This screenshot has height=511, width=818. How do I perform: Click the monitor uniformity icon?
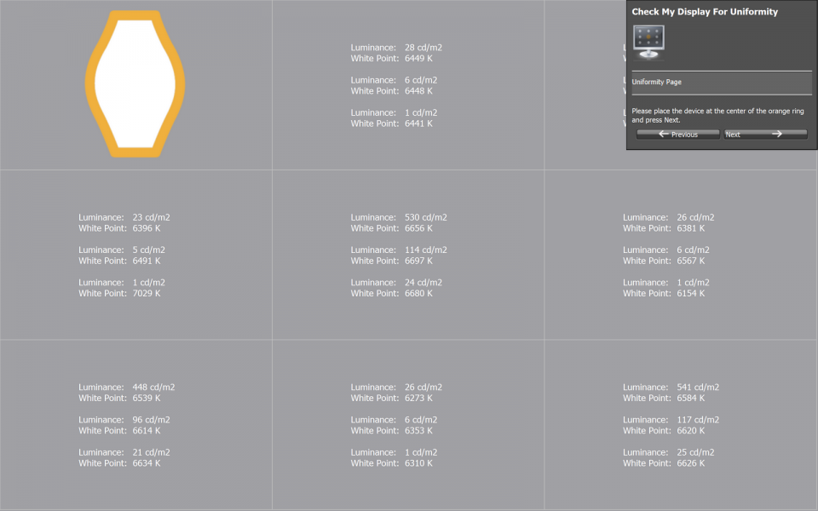pyautogui.click(x=648, y=42)
